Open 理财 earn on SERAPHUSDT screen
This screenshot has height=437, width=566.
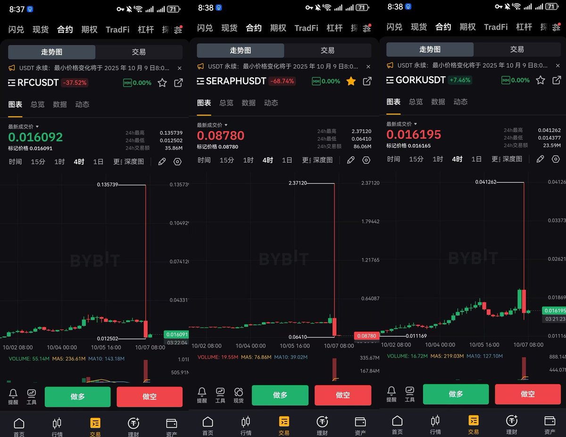click(322, 425)
